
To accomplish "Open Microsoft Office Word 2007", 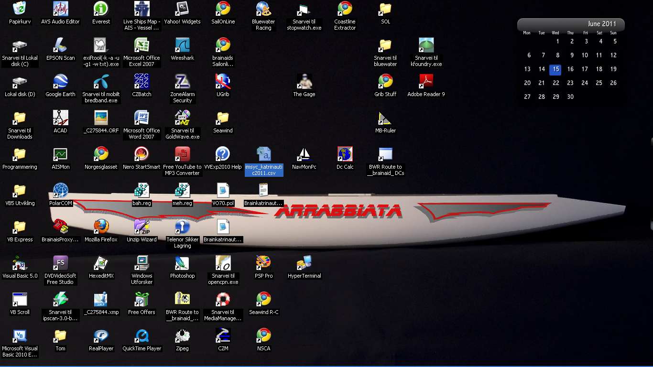I will tap(141, 118).
